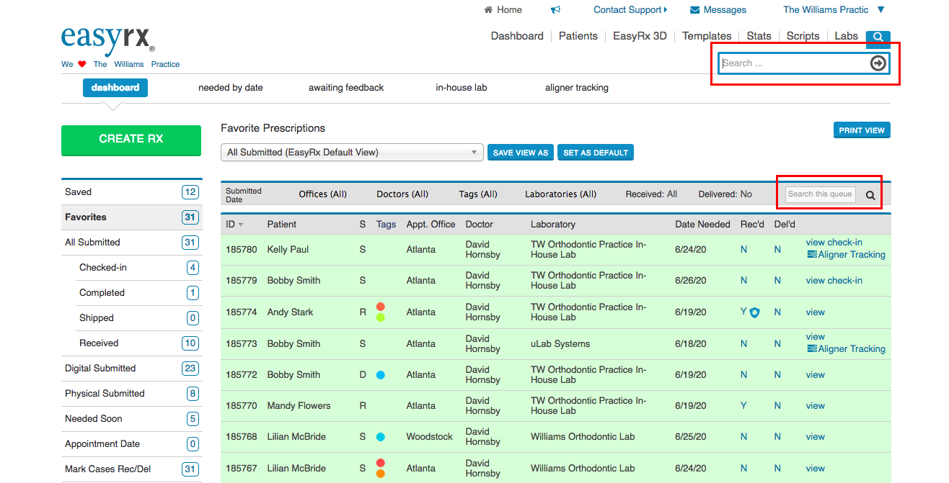Open the Delivered: No filter

tap(725, 194)
